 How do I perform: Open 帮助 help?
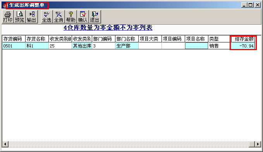[x=71, y=17]
